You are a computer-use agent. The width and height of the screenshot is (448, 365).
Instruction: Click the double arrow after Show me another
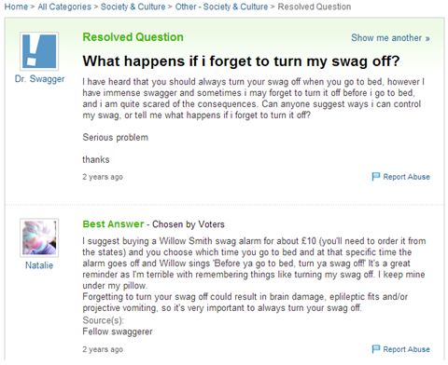point(427,38)
